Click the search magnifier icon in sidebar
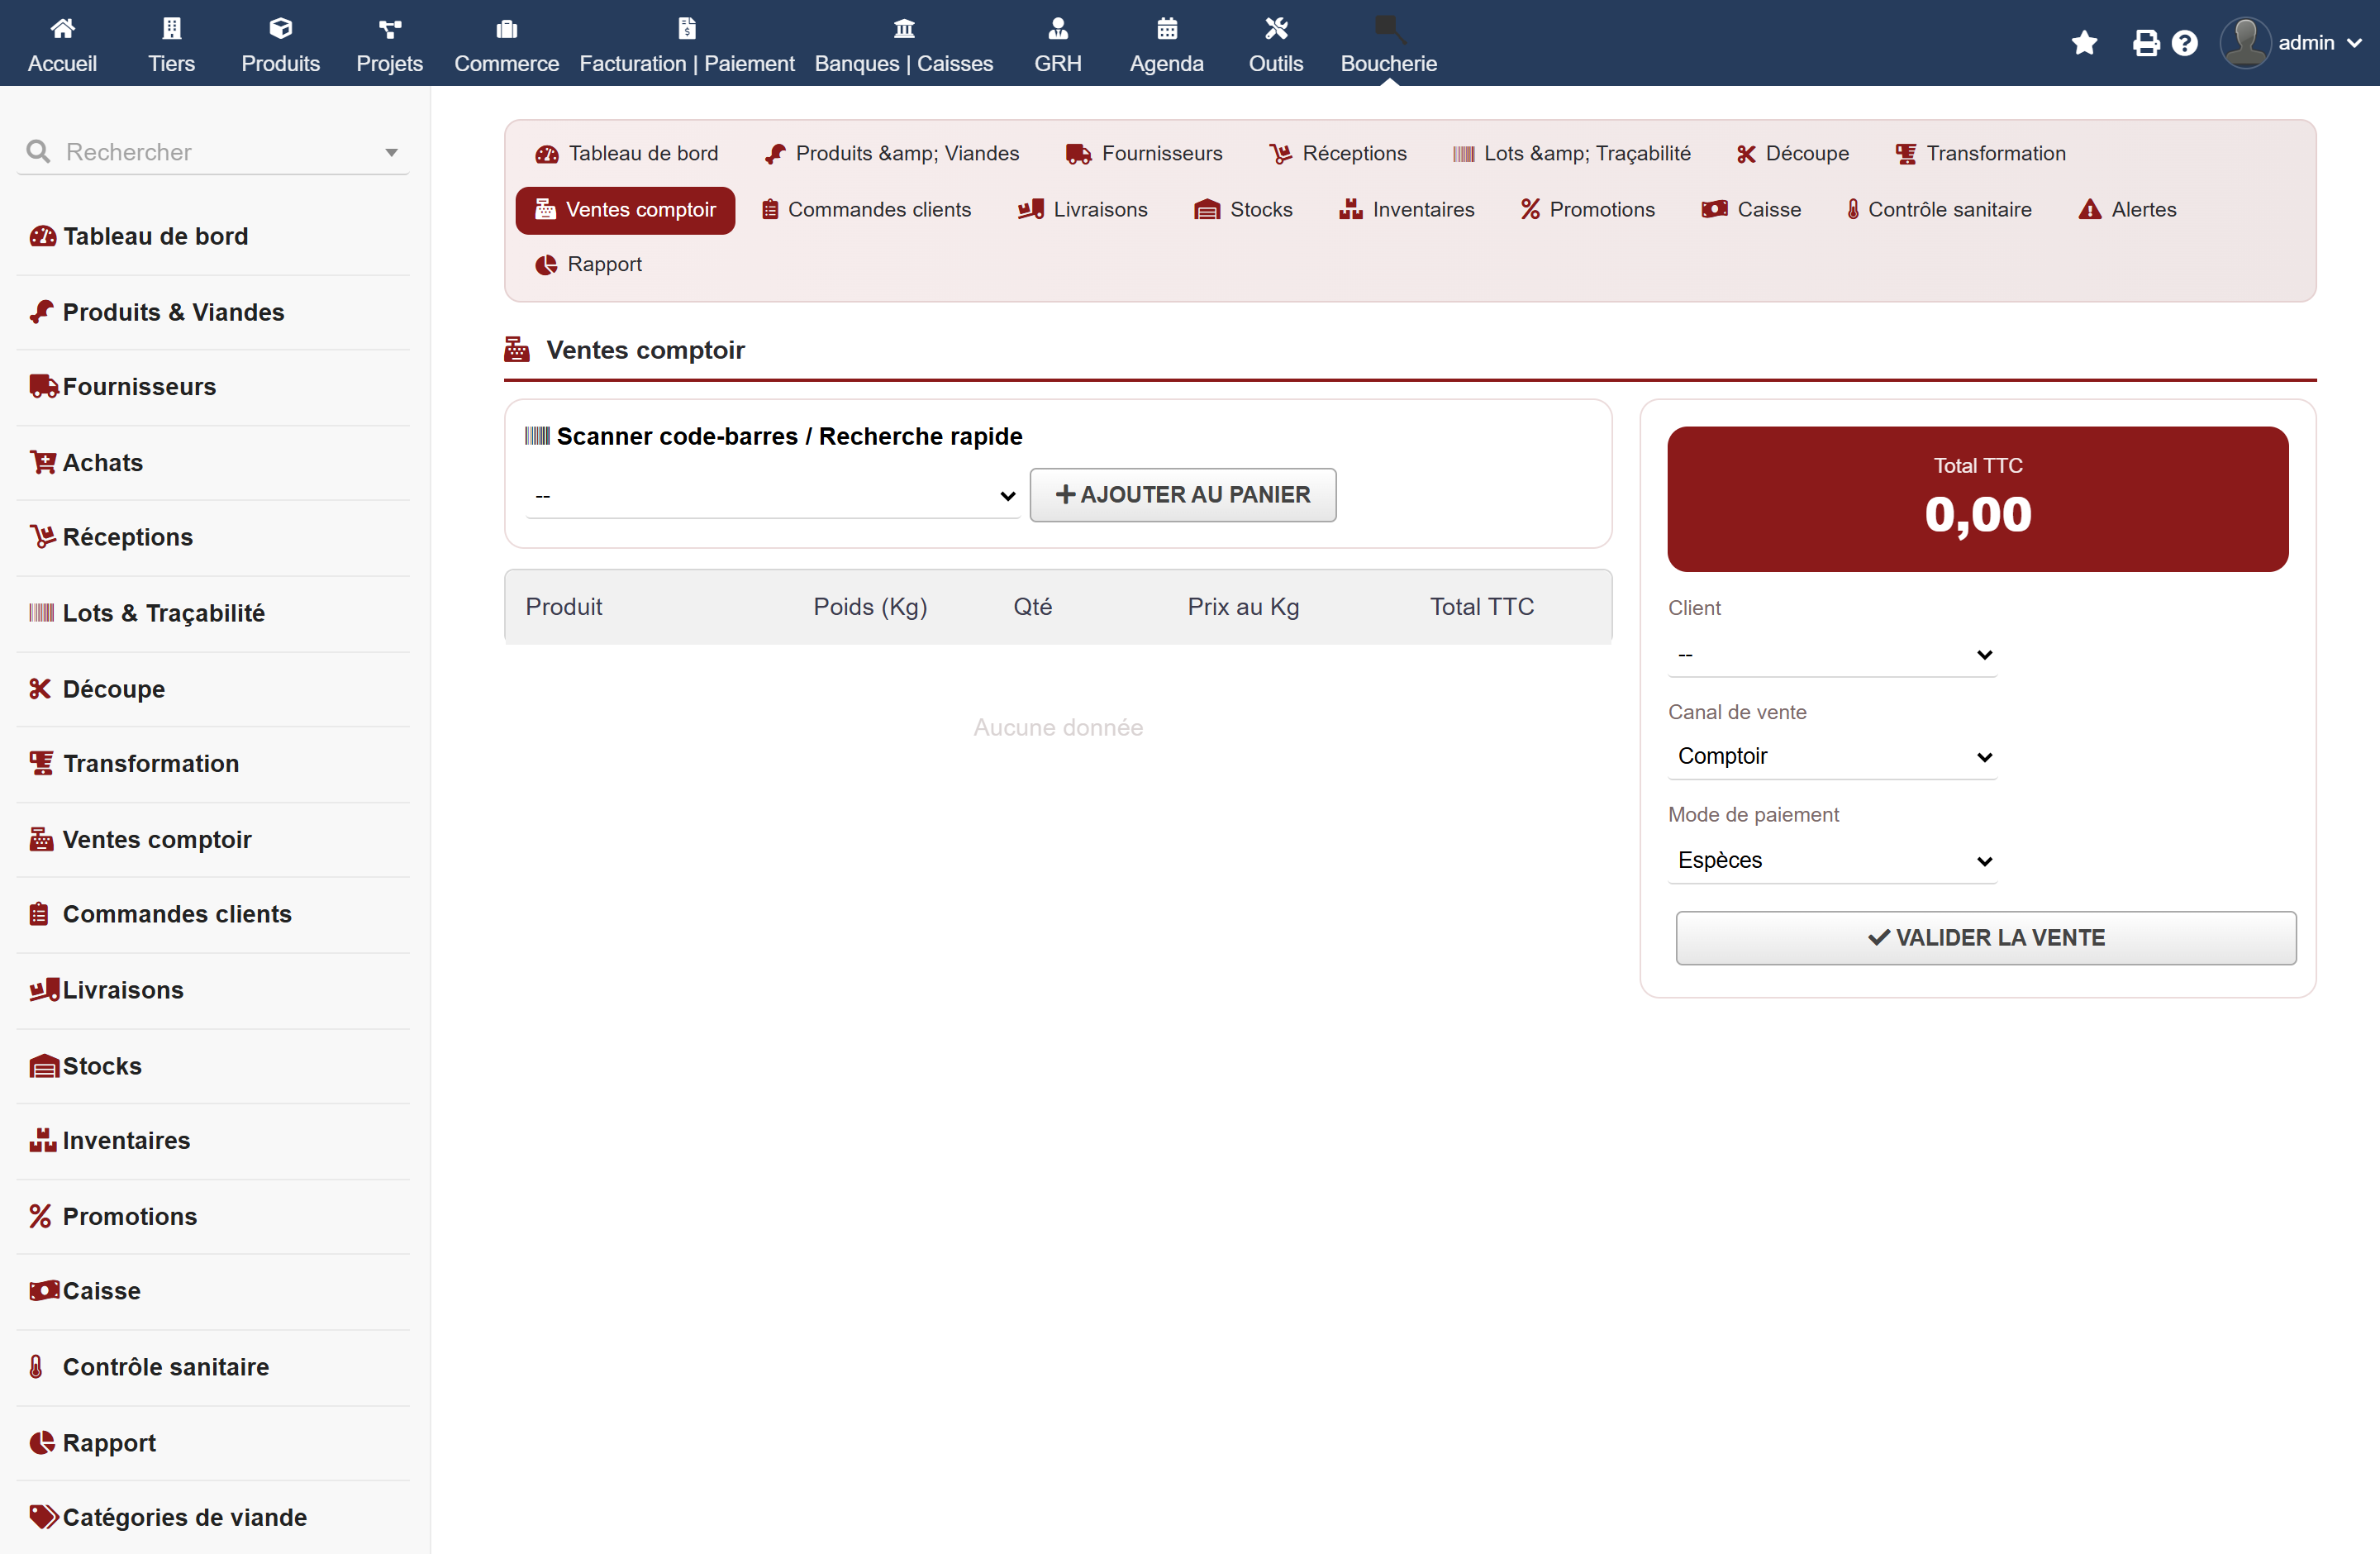This screenshot has height=1554, width=2380. click(38, 151)
